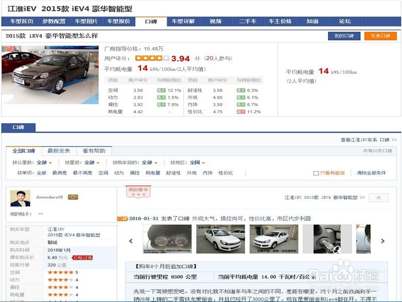402x302 pixels.
Task: Filter reviews by 舒适性 in 按单项 row
Action: 173,173
